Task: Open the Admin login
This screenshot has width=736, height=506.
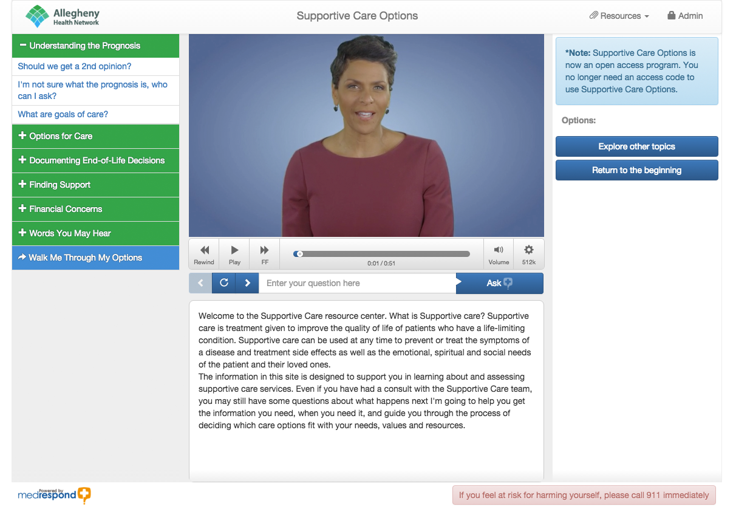Action: [x=685, y=16]
